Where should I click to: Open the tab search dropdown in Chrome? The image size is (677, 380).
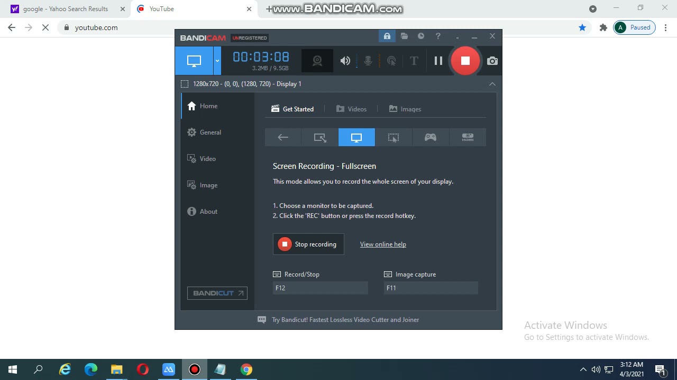[593, 9]
